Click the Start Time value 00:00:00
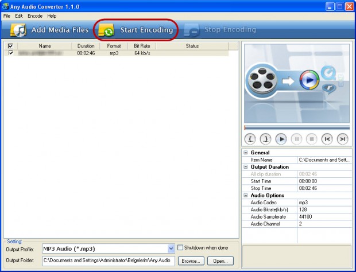This screenshot has width=356, height=272. click(308, 181)
